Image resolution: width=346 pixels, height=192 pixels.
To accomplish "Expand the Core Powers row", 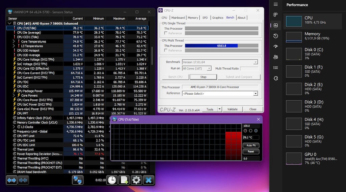I will (14, 95).
